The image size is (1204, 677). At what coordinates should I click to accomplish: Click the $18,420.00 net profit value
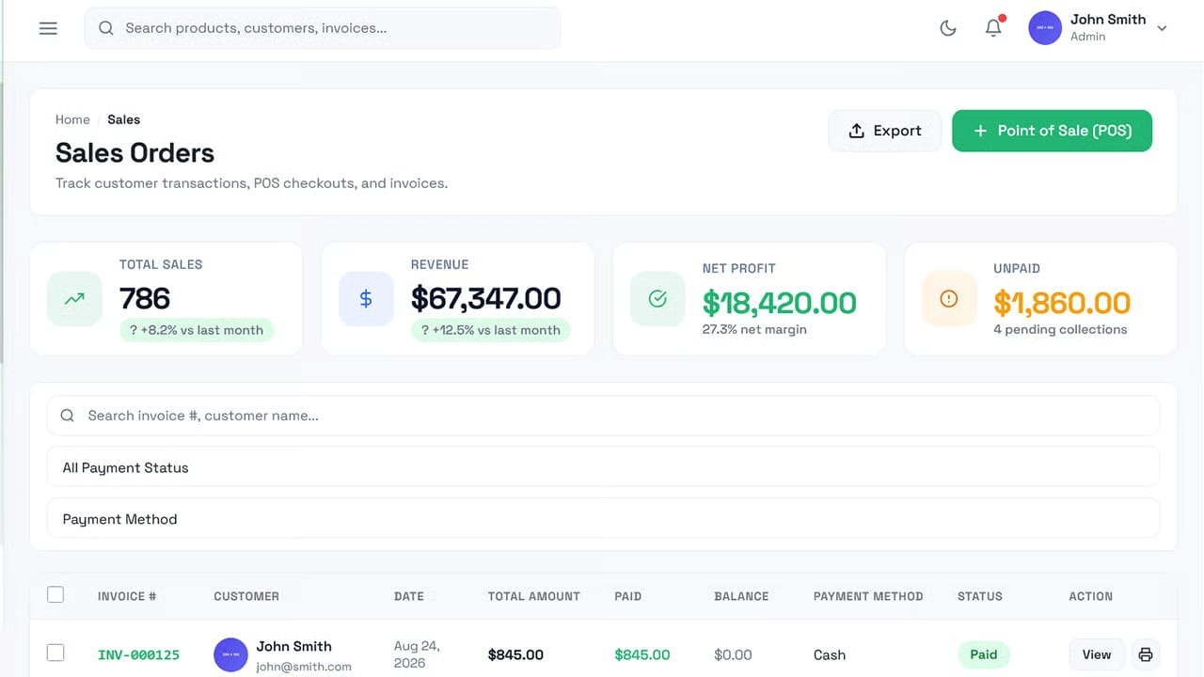coord(780,303)
